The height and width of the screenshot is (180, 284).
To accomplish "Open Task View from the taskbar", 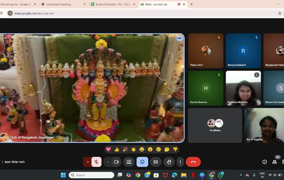I will click(x=119, y=175).
